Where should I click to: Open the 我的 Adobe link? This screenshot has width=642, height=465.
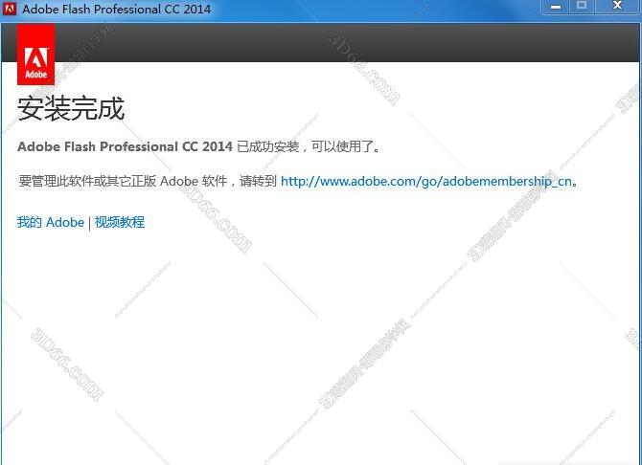coord(51,222)
